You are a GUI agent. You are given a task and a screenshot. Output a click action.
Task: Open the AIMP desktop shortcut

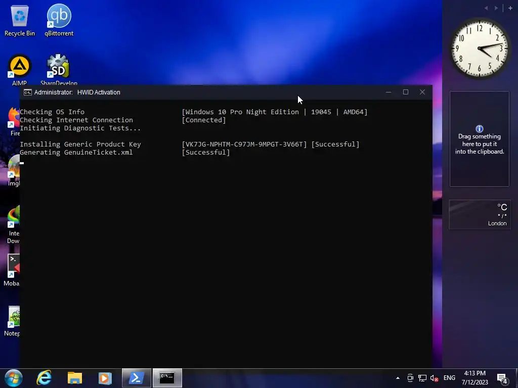tap(20, 70)
